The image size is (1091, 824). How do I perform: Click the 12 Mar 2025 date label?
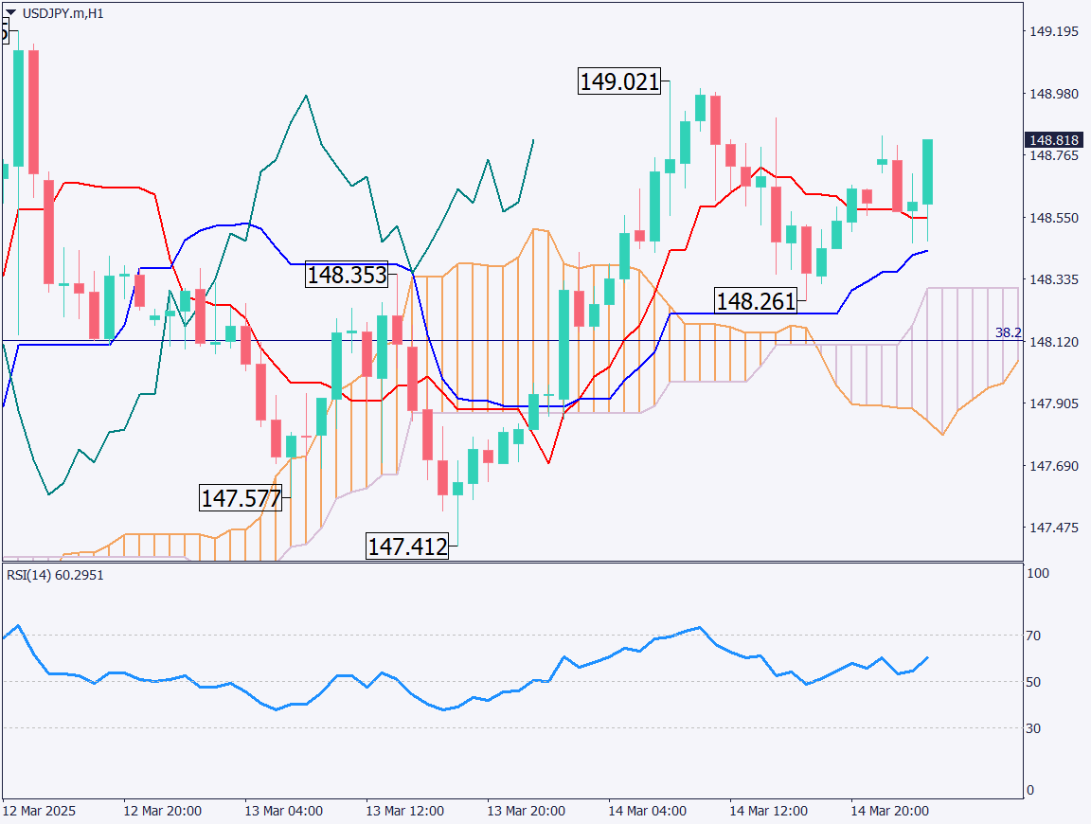(x=39, y=812)
